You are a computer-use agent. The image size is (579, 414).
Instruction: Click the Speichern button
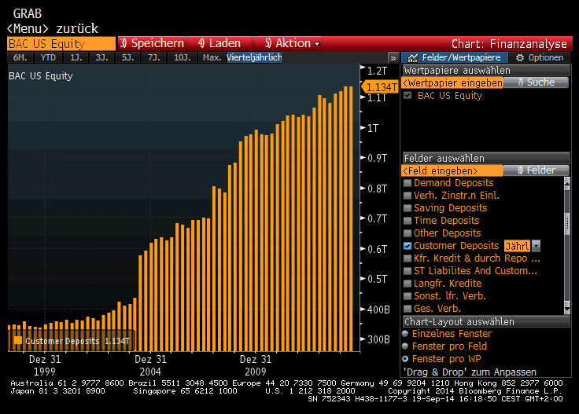click(x=152, y=43)
